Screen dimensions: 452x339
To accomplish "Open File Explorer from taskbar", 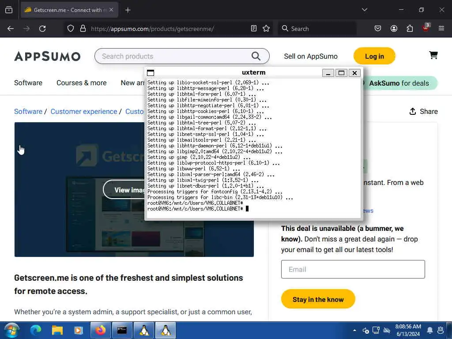I will pyautogui.click(x=57, y=330).
